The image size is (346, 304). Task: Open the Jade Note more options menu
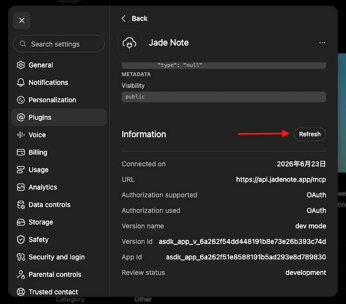point(322,43)
